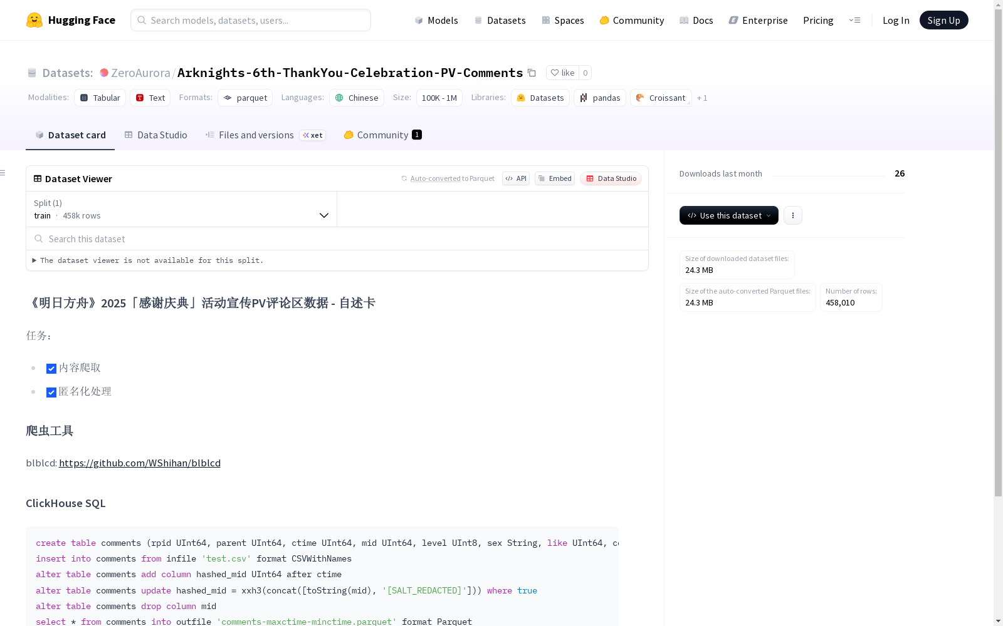Click the parquet format tag
This screenshot has height=626, width=1003.
[245, 98]
